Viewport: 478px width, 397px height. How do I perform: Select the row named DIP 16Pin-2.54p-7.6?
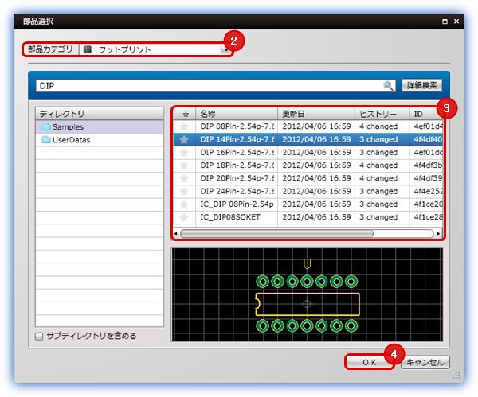(x=308, y=152)
